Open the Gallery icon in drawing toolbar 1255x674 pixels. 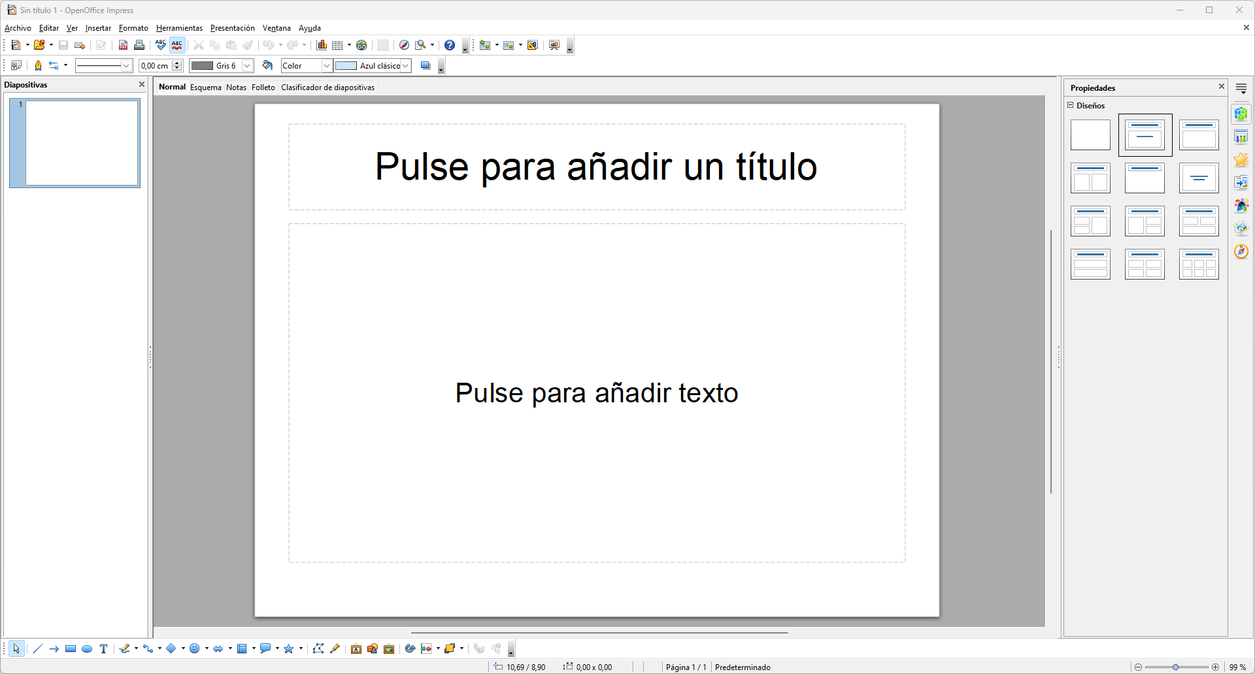389,649
